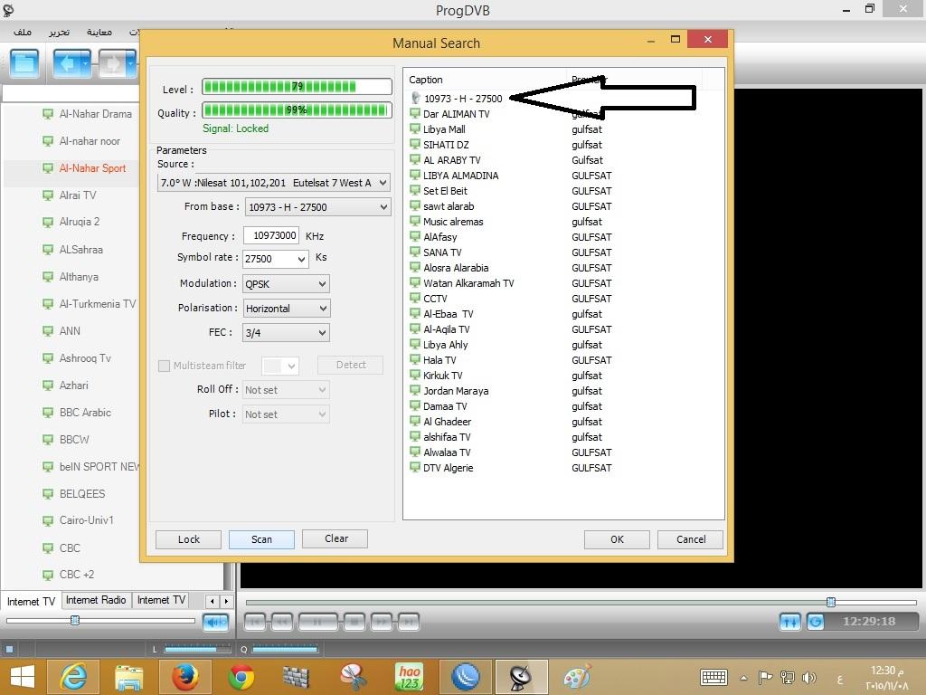Viewport: 926px width, 695px height.
Task: Open the on-screen keyboard tray icon
Action: pyautogui.click(x=713, y=677)
